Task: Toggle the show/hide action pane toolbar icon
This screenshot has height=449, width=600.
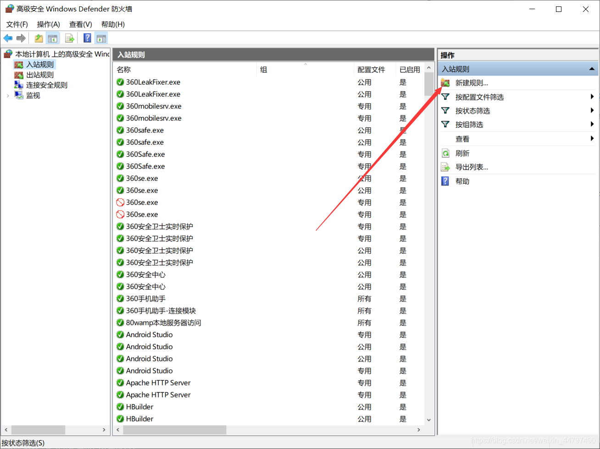Action: click(101, 38)
